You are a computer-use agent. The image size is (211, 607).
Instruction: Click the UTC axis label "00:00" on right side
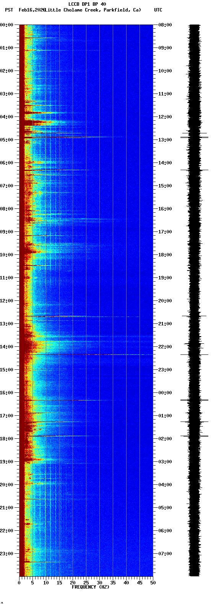point(165,393)
